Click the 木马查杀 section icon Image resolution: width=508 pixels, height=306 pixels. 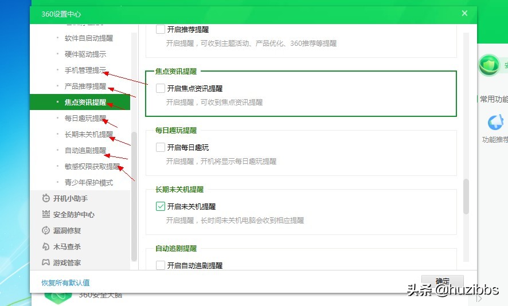[46, 246]
